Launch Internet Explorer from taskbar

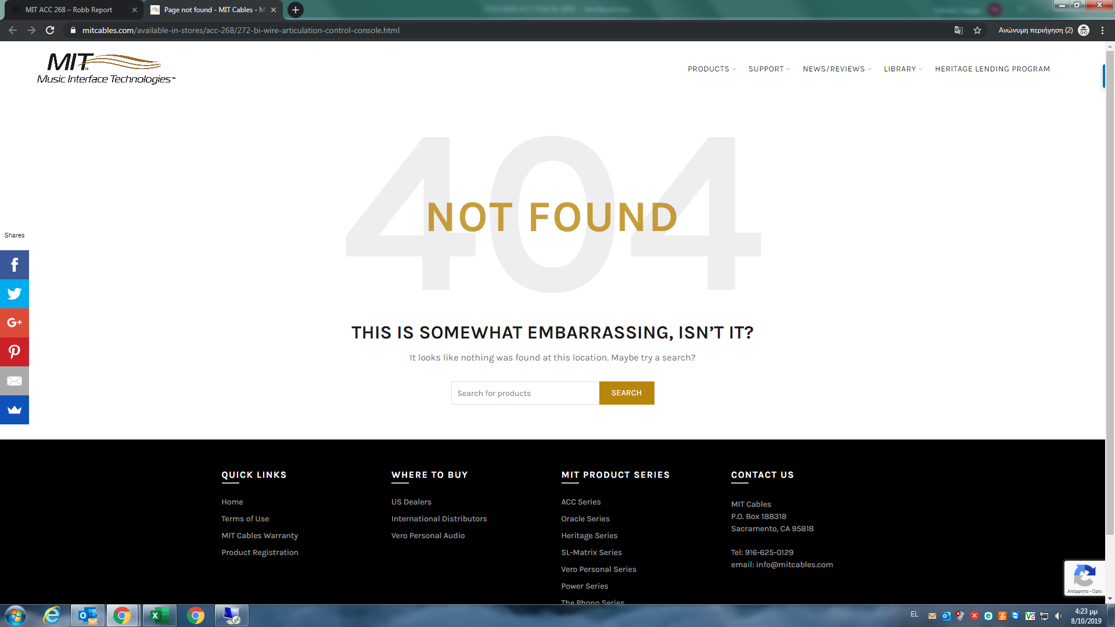point(52,615)
